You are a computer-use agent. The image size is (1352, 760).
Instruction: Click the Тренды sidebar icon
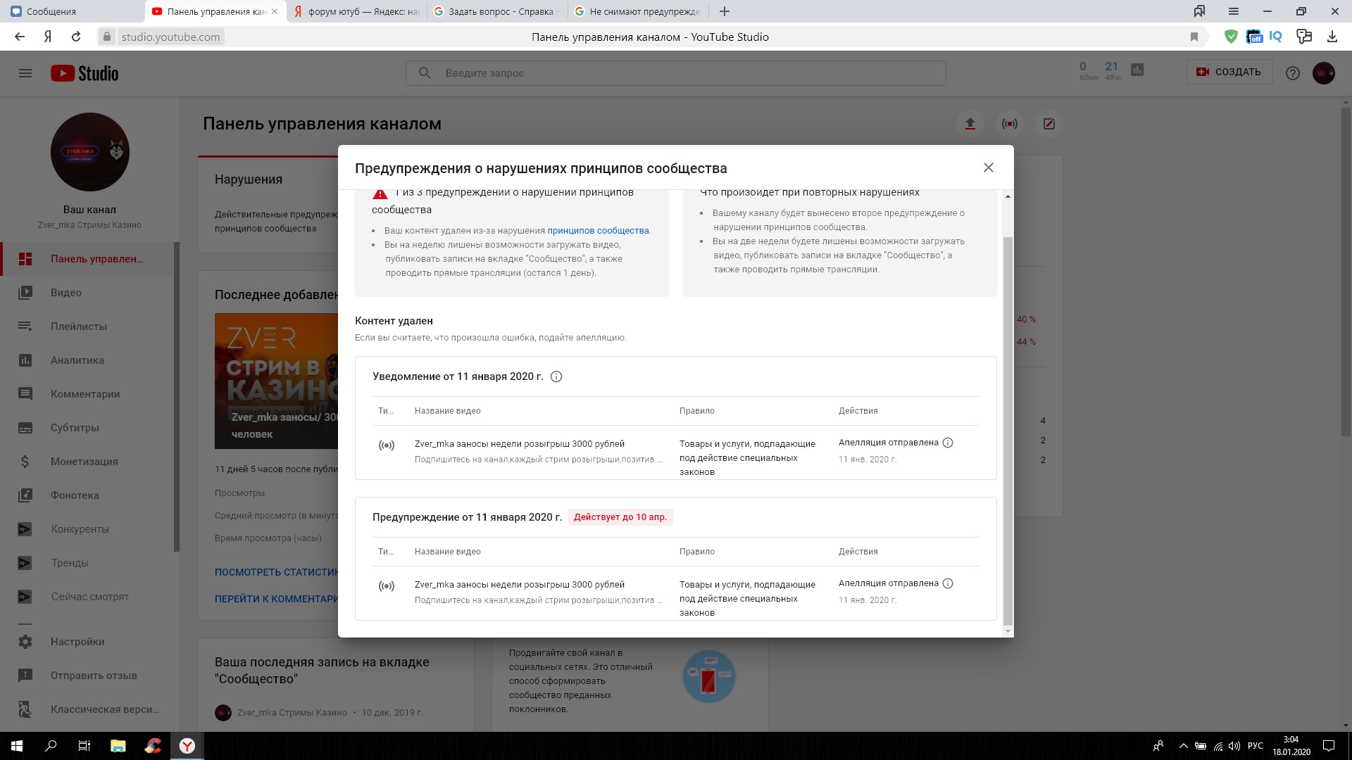click(25, 563)
